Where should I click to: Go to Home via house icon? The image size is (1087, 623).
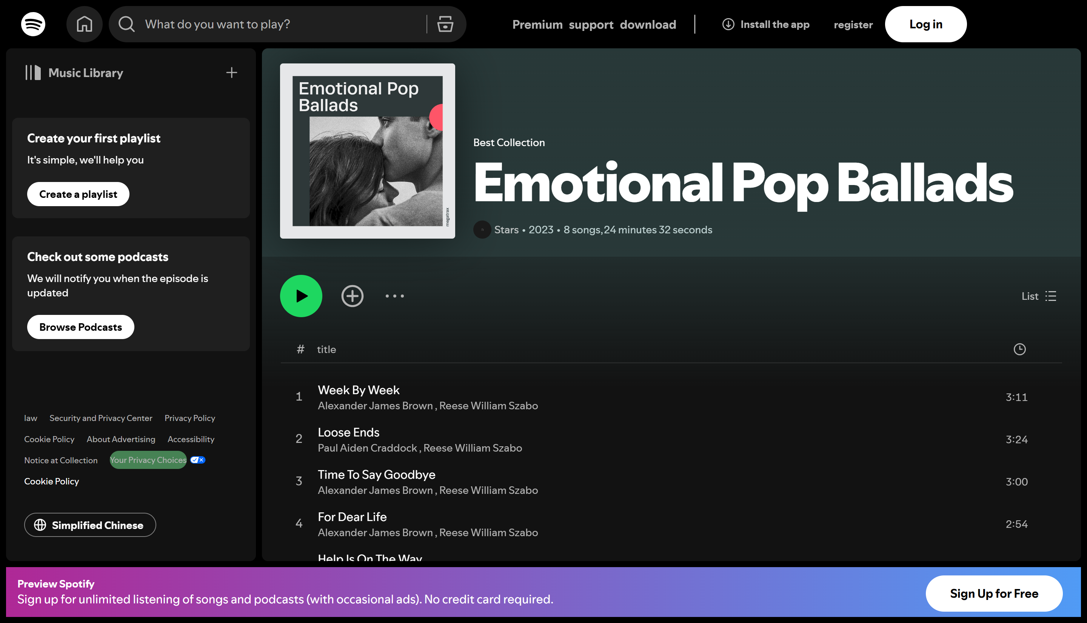click(84, 25)
